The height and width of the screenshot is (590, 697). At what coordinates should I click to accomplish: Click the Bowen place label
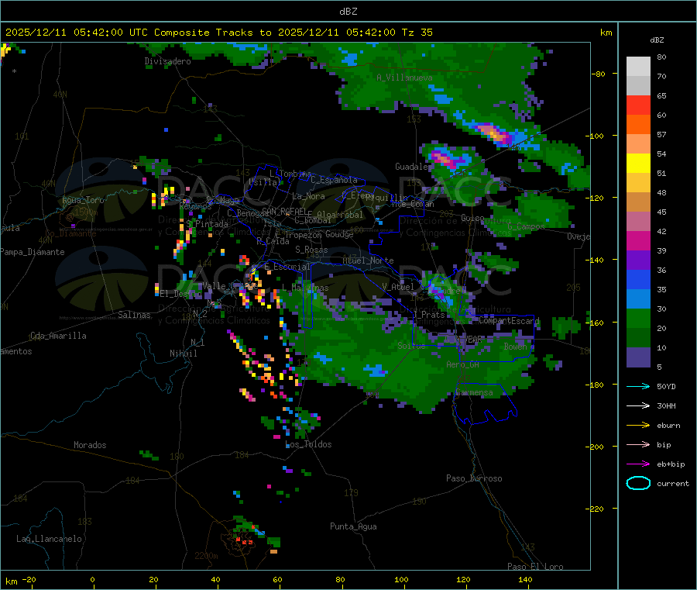tap(515, 346)
